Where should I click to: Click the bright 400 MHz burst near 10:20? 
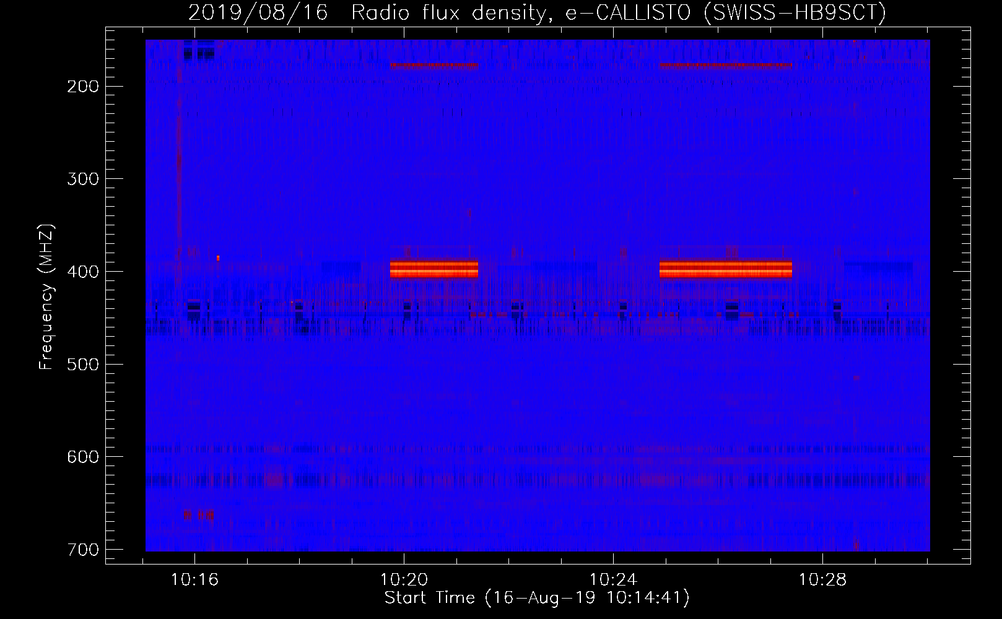pyautogui.click(x=434, y=269)
